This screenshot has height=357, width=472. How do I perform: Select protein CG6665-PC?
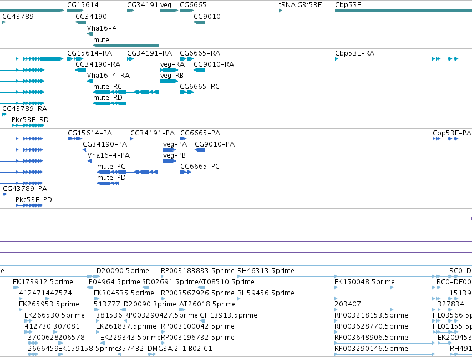pos(200,167)
